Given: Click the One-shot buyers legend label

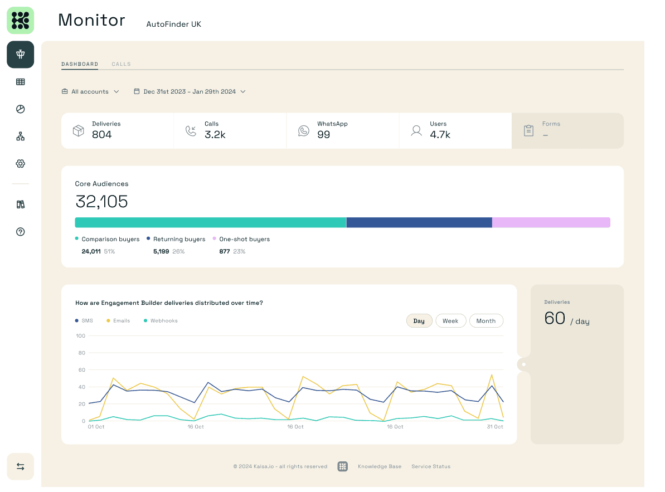Looking at the screenshot, I should [x=244, y=239].
